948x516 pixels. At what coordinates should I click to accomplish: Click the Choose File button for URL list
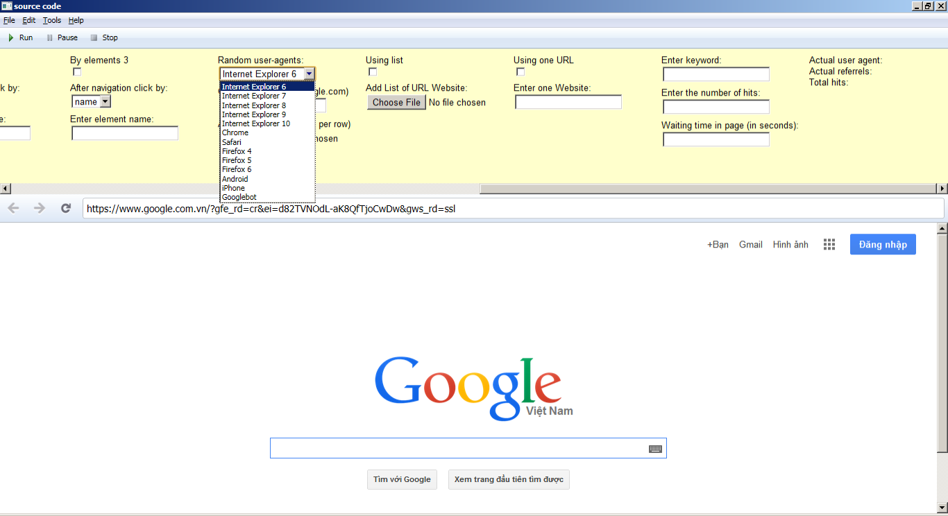pos(396,103)
